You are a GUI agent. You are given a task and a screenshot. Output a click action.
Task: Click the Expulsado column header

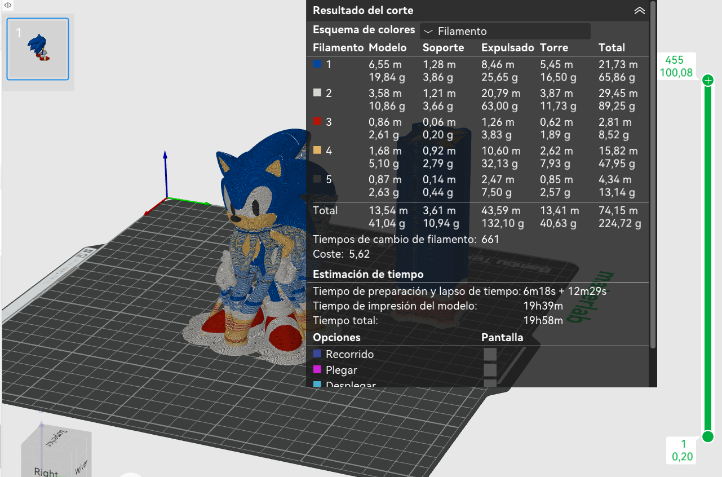507,48
